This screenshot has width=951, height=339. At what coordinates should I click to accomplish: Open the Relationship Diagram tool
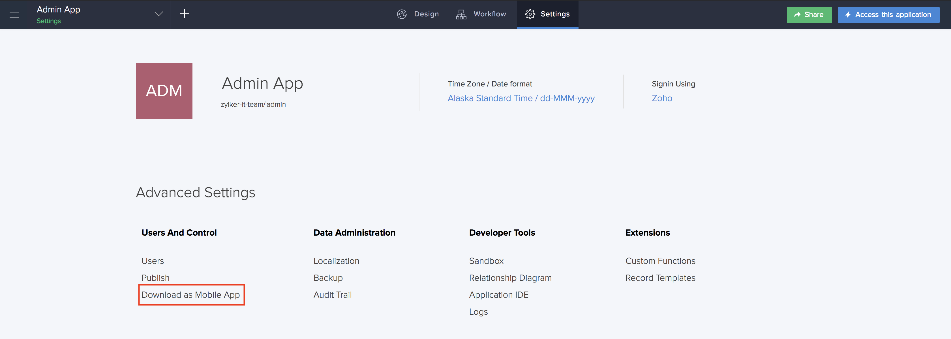(x=510, y=278)
